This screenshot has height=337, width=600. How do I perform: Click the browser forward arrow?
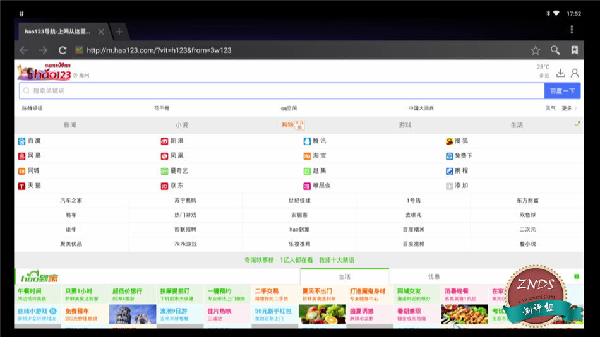point(43,50)
